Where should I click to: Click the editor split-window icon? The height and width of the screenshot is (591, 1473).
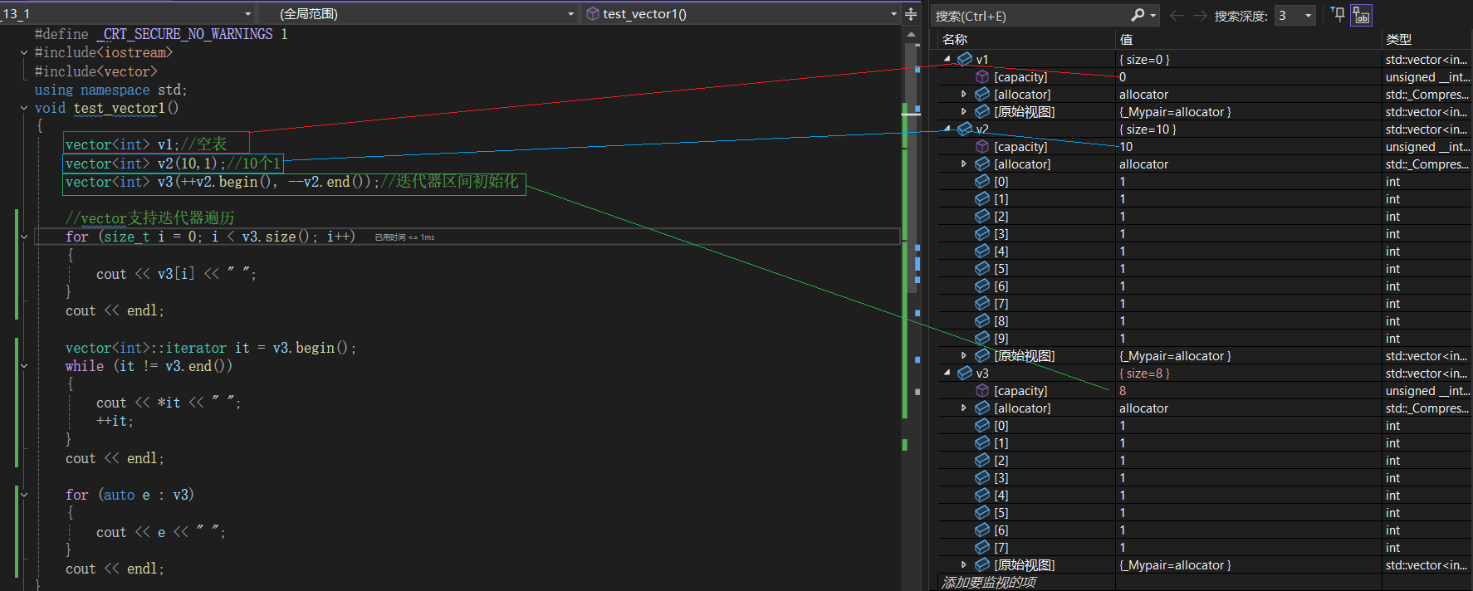tap(911, 14)
